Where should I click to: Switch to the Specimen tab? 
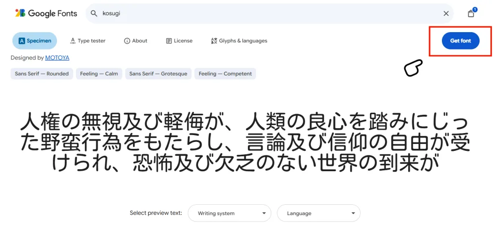coord(35,41)
